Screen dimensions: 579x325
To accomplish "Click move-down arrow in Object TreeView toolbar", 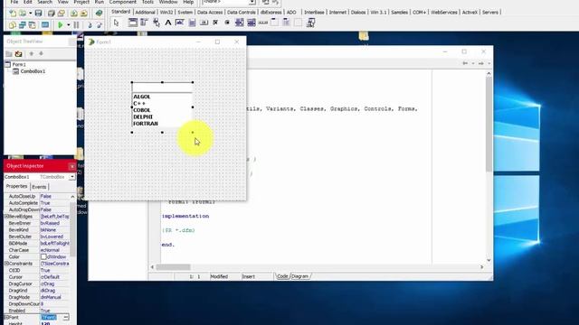I will click(42, 54).
